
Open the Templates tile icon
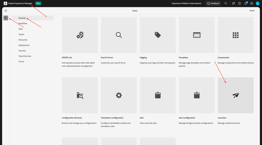197,35
